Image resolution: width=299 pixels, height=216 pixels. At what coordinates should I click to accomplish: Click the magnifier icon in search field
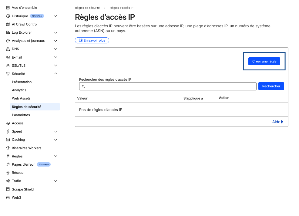pos(83,86)
